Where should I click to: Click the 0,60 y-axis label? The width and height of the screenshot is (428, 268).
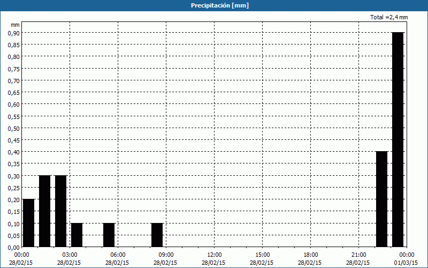[x=14, y=105]
